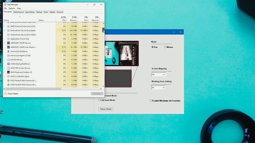This screenshot has width=255, height=143.
Task: Click the Application Frame Host process icon
Action: (8, 39)
